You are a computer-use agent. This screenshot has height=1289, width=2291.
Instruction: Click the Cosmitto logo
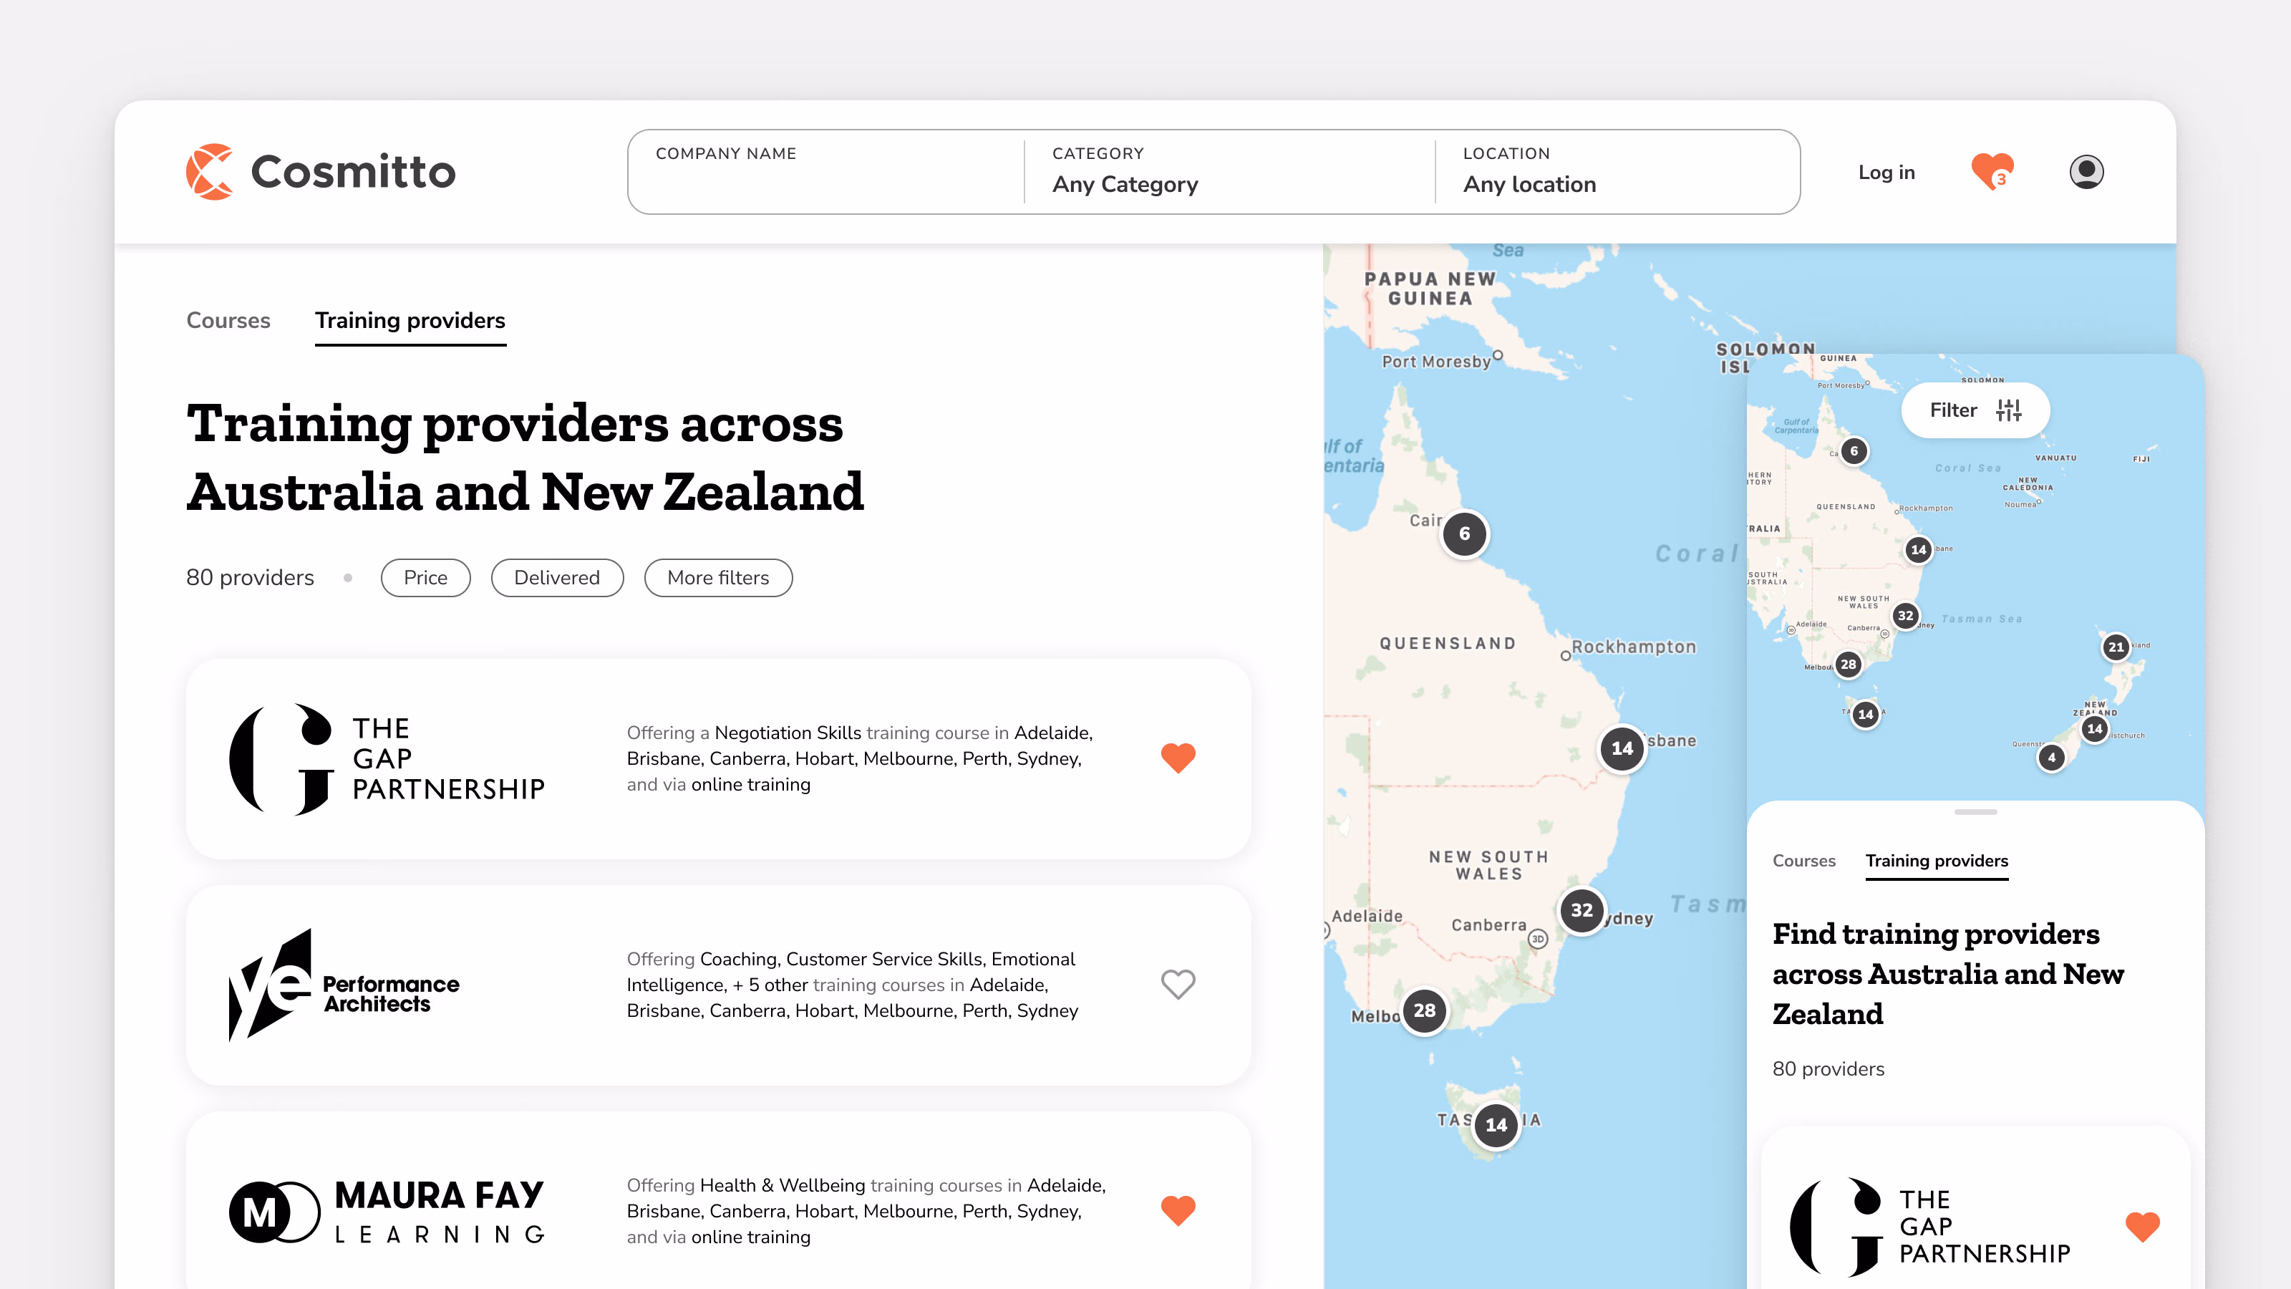[x=320, y=171]
